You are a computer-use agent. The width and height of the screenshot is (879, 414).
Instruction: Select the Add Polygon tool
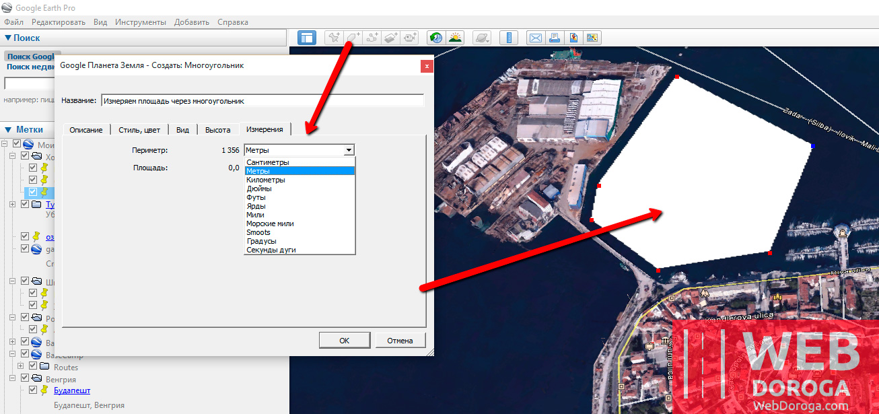click(353, 38)
